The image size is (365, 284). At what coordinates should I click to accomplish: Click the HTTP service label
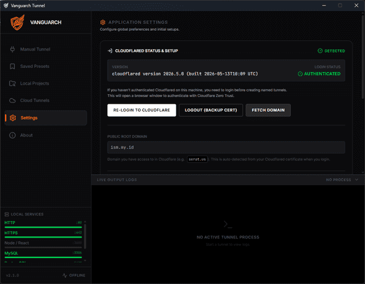10,223
